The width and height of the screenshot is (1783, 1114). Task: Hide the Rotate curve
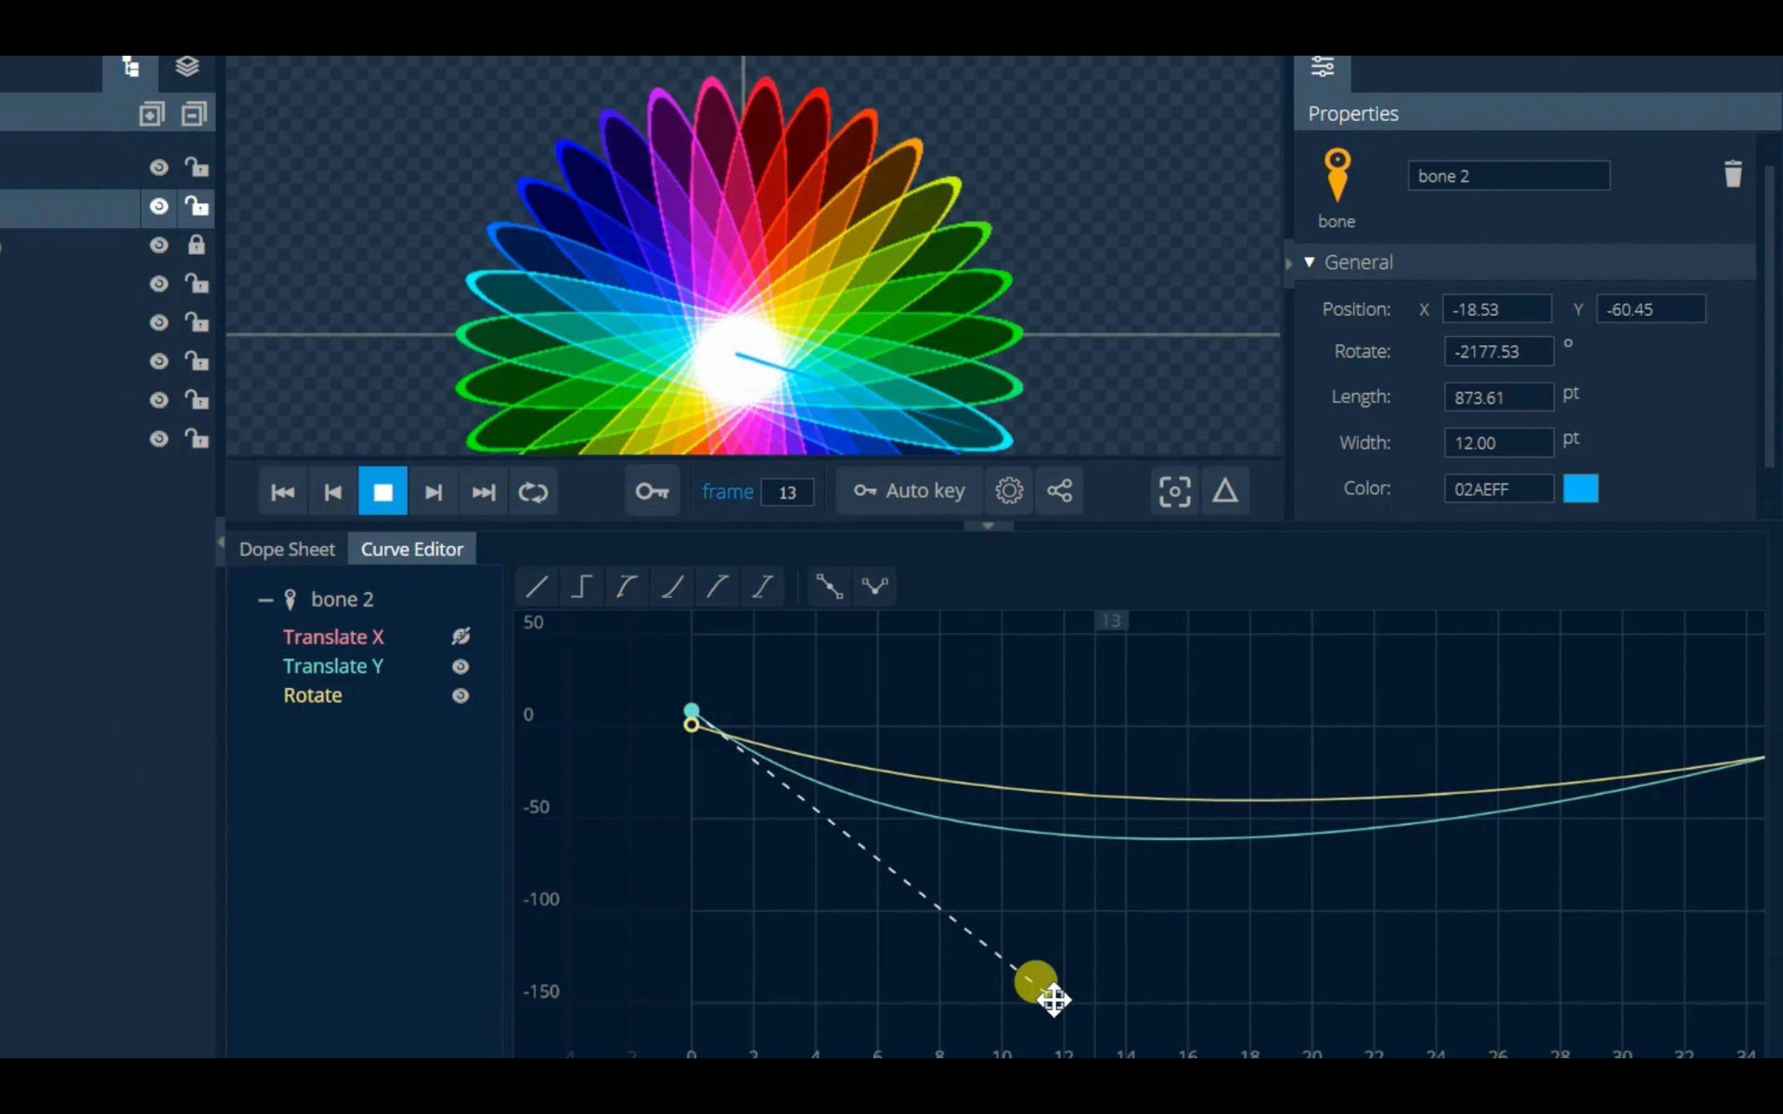point(460,696)
